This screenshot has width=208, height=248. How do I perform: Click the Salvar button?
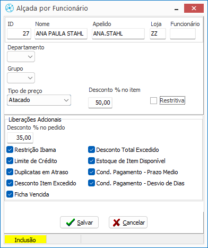click(79, 223)
